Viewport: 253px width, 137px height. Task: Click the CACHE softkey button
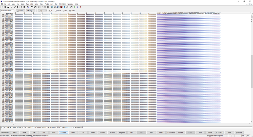[x=181, y=132]
